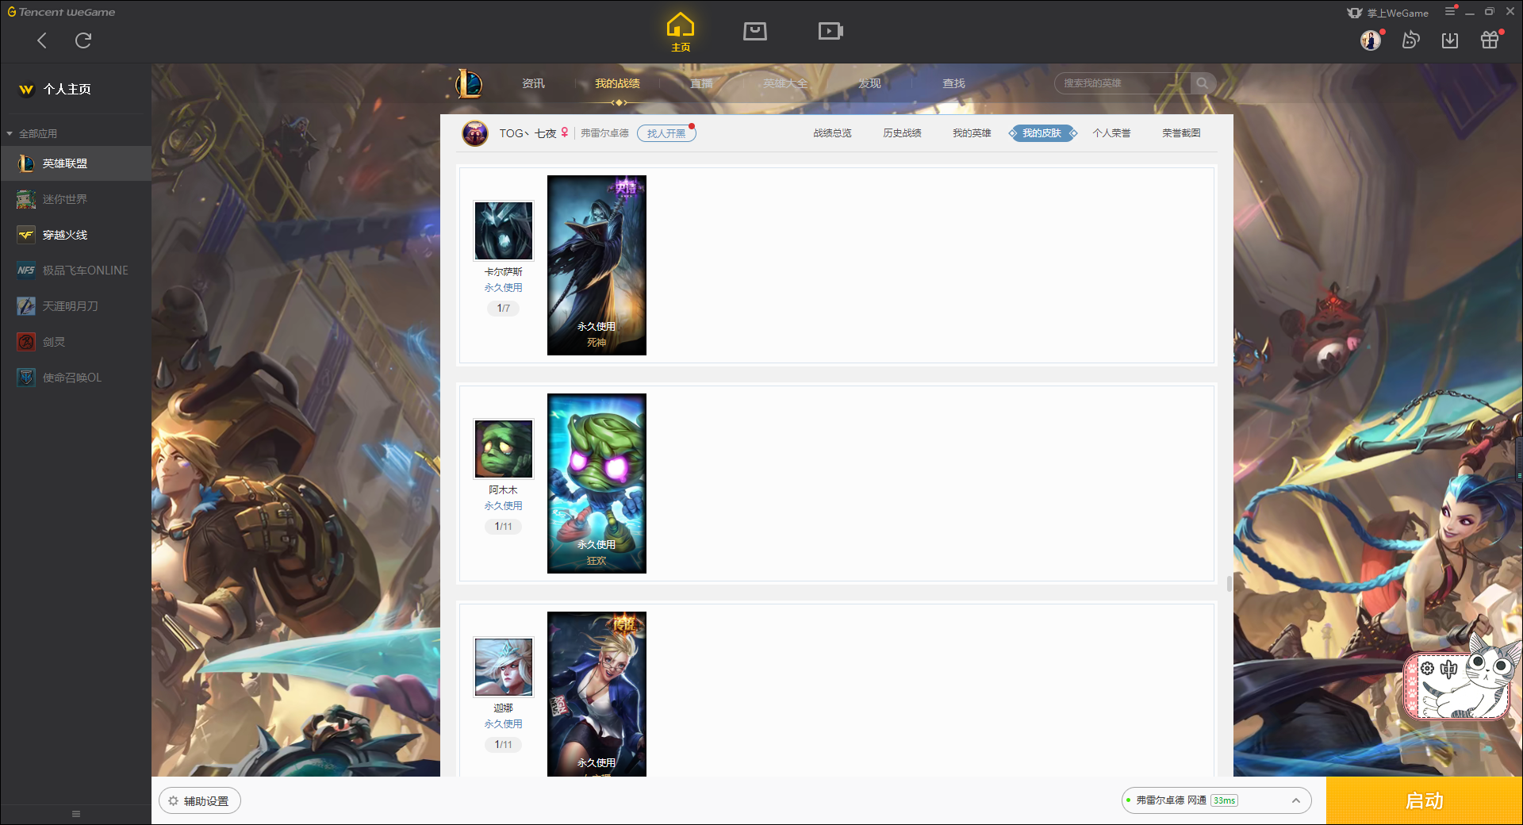Switch to the 直播 tab
The height and width of the screenshot is (825, 1523).
701,83
